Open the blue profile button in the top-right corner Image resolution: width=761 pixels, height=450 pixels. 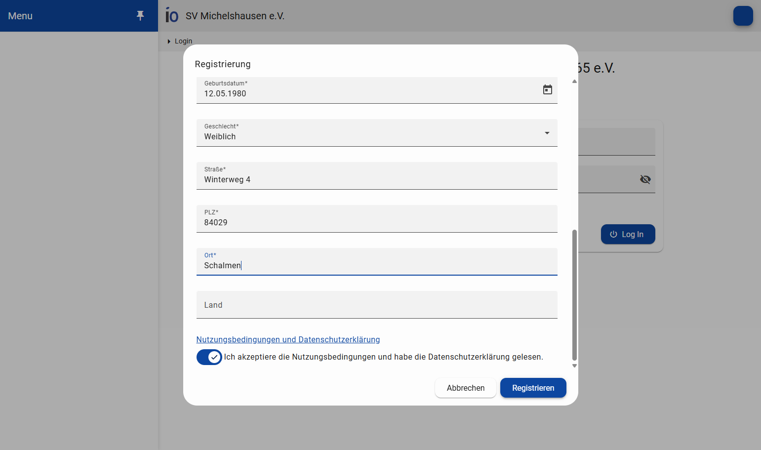743,16
